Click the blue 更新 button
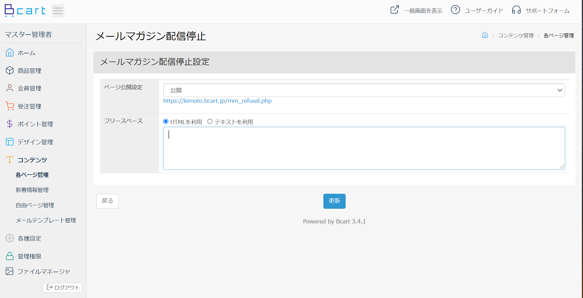The height and width of the screenshot is (298, 583). (334, 201)
